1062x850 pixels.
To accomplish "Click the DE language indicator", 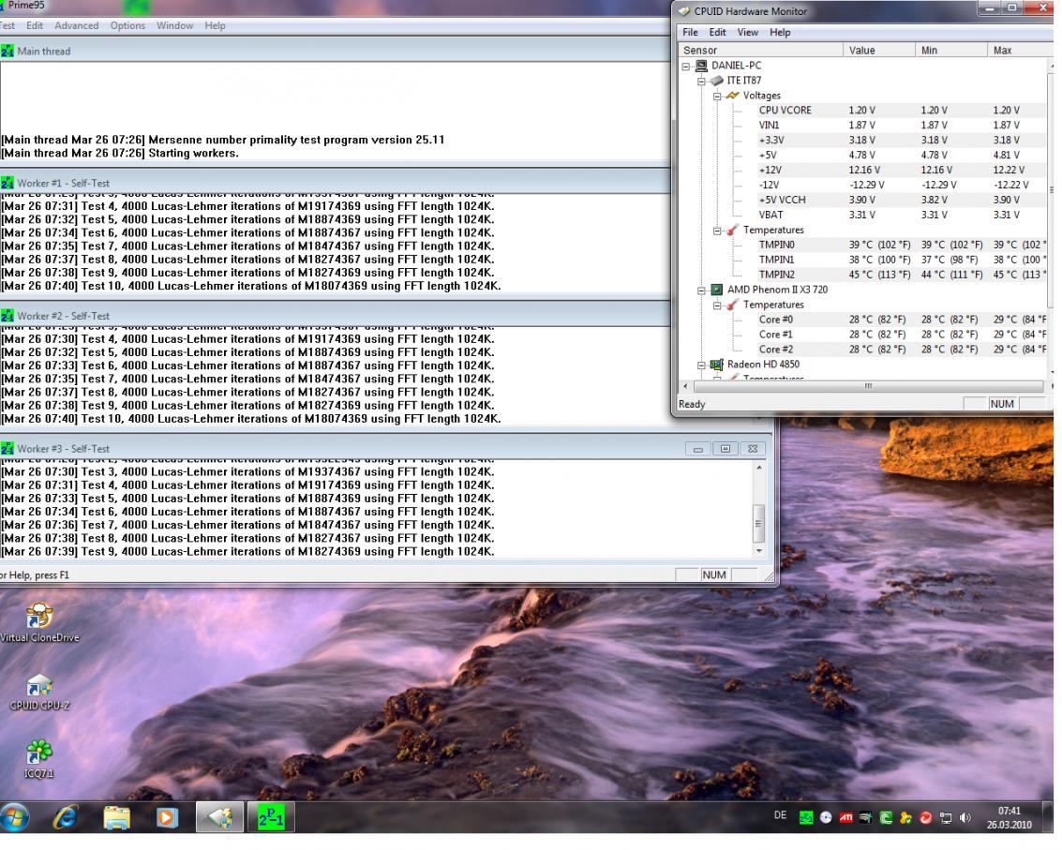I will pos(780,815).
